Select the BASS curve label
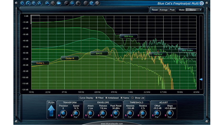224x125 pixels. 99,53
